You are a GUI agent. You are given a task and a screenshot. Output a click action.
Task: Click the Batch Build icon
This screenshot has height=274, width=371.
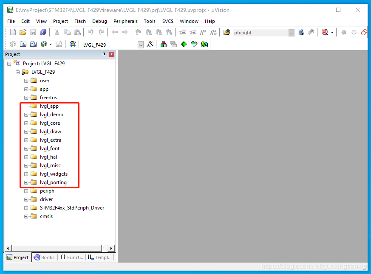click(44, 44)
